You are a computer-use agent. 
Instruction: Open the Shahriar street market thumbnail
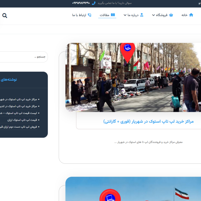(x=133, y=77)
